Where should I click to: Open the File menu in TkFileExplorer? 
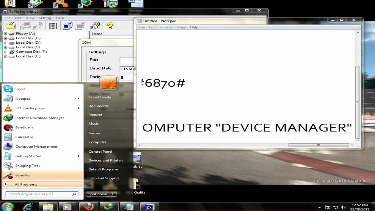pos(8,18)
